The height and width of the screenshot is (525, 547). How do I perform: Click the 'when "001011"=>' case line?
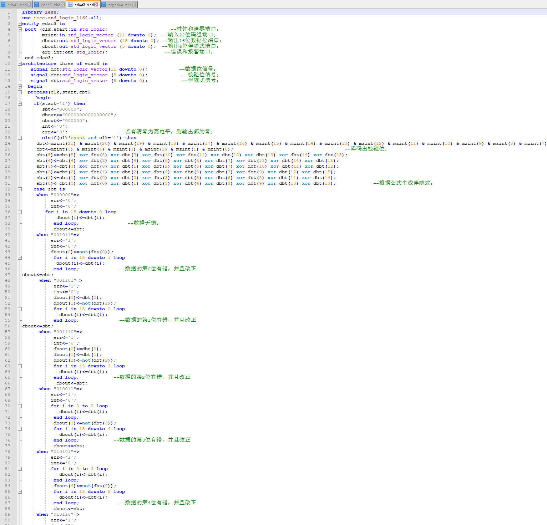57,235
